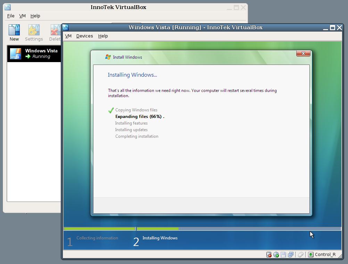This screenshot has width=348, height=264.
Task: Click the hard disk activity status icon
Action: (269, 255)
